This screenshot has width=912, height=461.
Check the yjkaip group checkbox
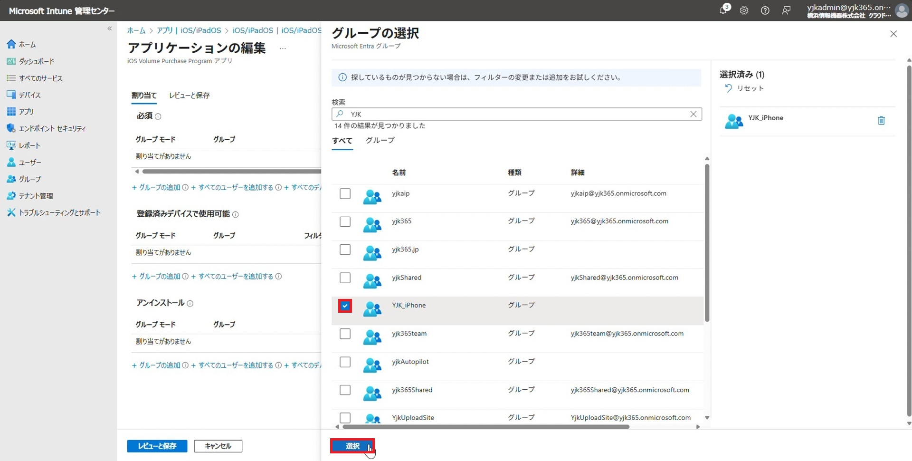pyautogui.click(x=345, y=194)
